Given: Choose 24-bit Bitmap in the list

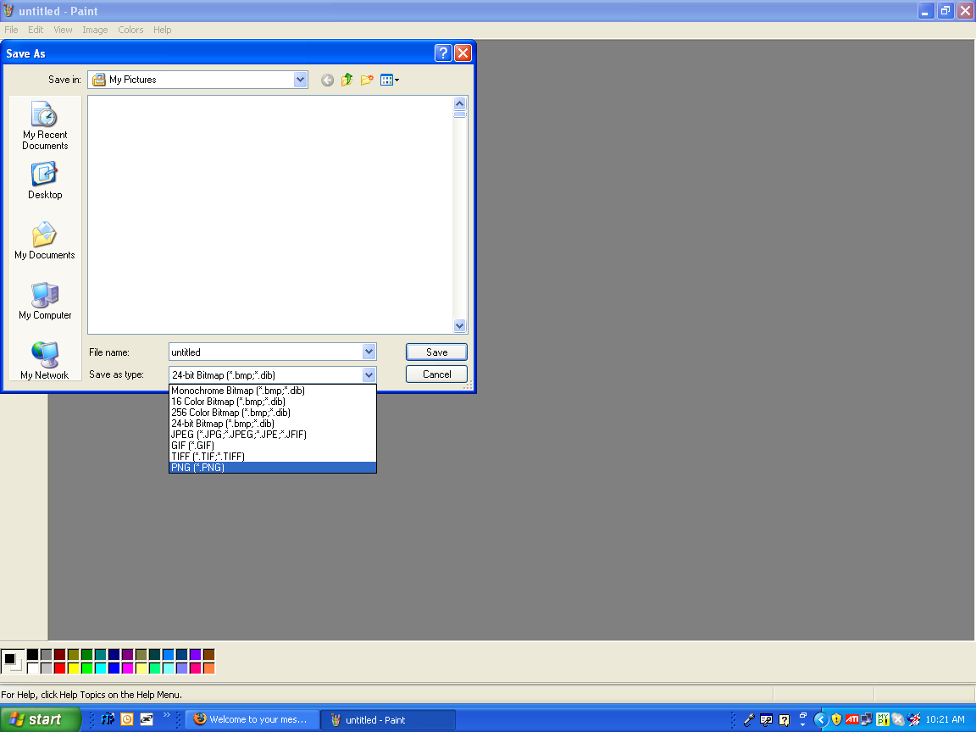Looking at the screenshot, I should [x=273, y=424].
